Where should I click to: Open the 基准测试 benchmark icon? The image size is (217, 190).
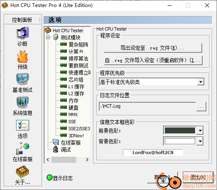[23, 79]
